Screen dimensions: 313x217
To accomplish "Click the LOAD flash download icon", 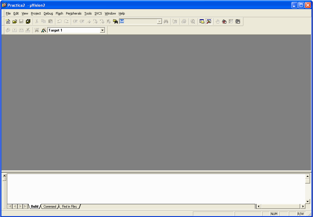I will 37,30.
